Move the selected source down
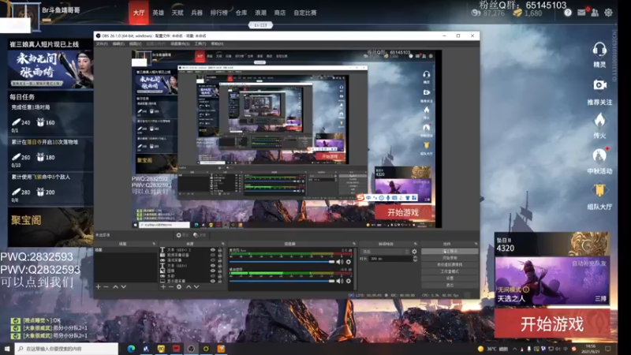The image size is (631, 355). point(196,286)
